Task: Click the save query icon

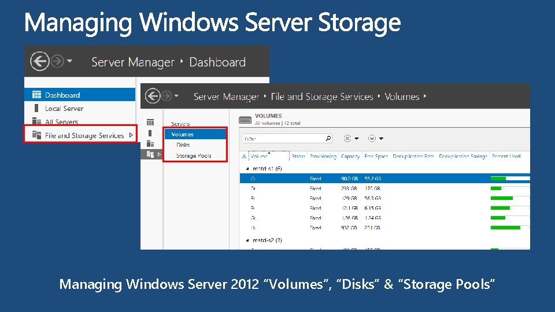Action: 372,138
